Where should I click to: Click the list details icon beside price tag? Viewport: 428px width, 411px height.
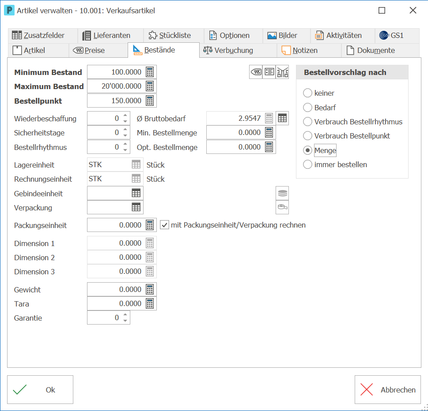(269, 72)
